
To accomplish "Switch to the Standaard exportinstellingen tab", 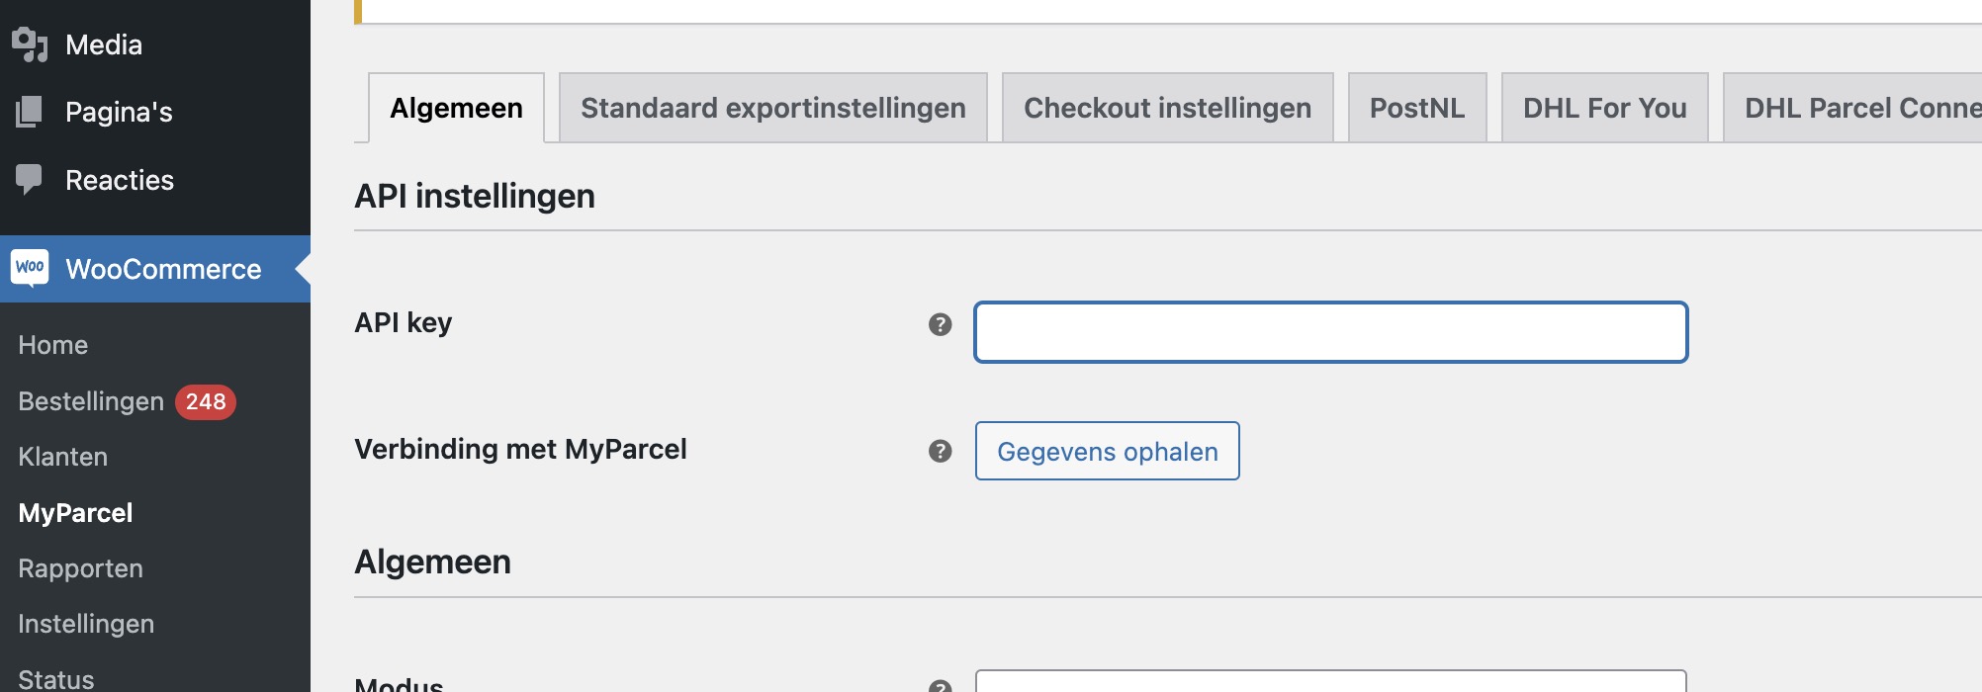I will pyautogui.click(x=772, y=107).
